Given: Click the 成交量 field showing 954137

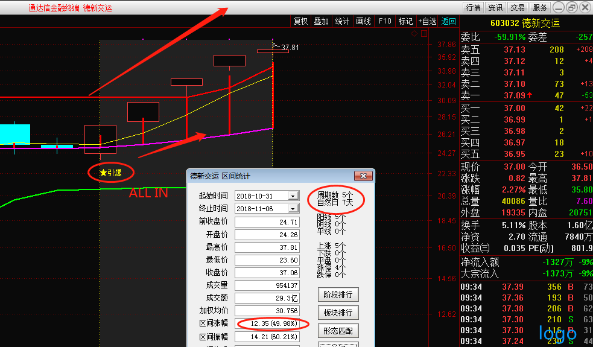Looking at the screenshot, I should [267, 285].
